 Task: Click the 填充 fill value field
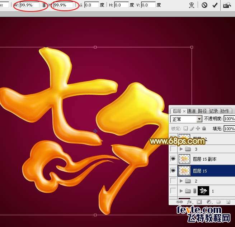click(x=229, y=129)
